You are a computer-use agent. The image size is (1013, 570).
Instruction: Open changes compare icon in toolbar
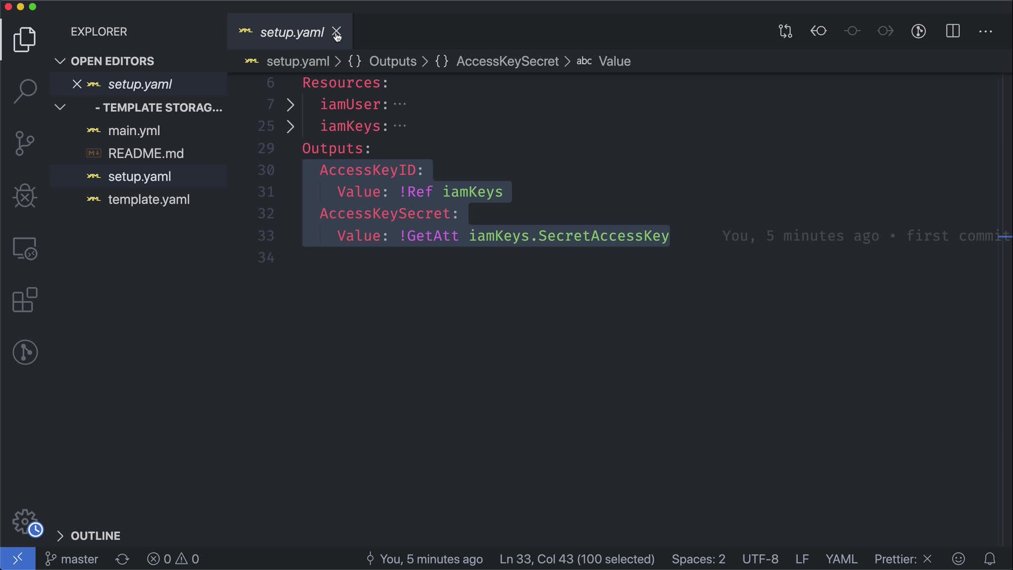(x=785, y=31)
